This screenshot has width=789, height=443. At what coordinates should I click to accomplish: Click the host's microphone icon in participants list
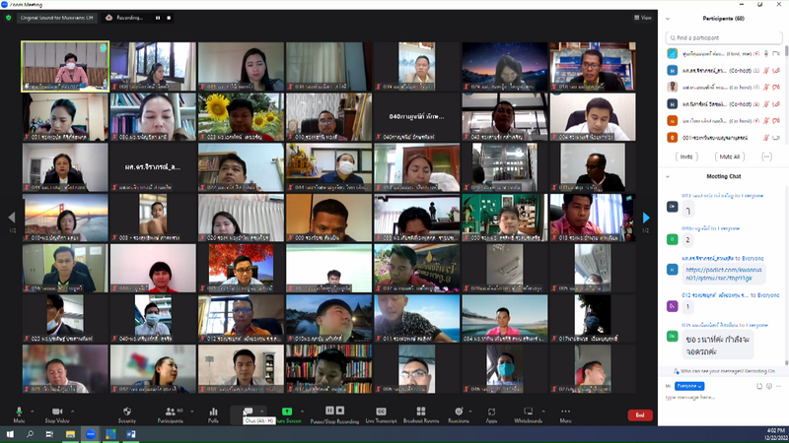[766, 53]
